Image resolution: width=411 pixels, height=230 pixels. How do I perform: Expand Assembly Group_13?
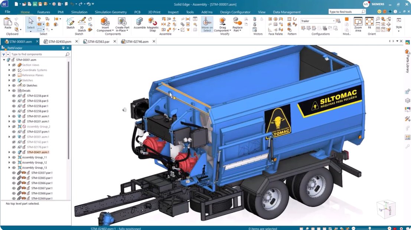(x=9, y=168)
